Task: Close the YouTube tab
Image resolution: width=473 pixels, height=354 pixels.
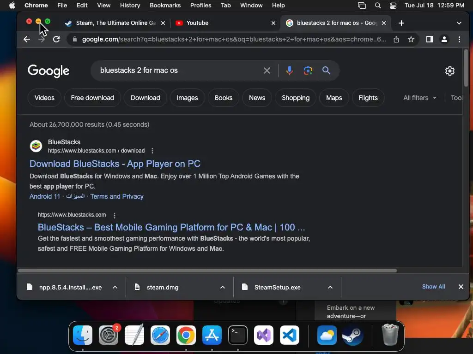Action: 273,23
